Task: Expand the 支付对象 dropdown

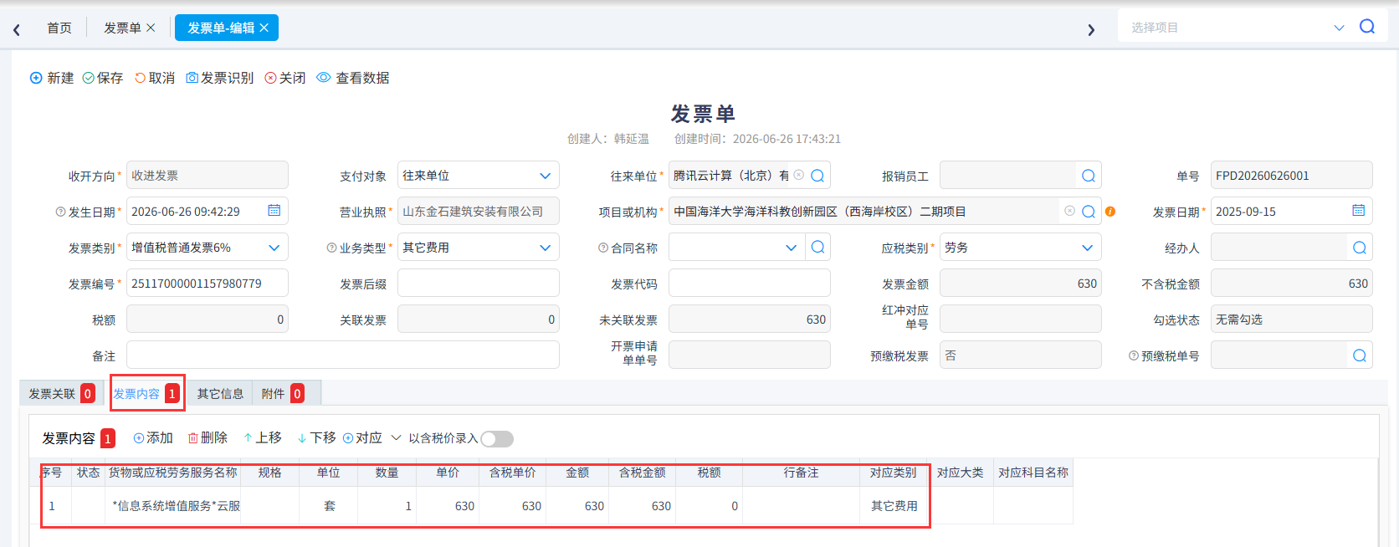Action: pyautogui.click(x=546, y=176)
